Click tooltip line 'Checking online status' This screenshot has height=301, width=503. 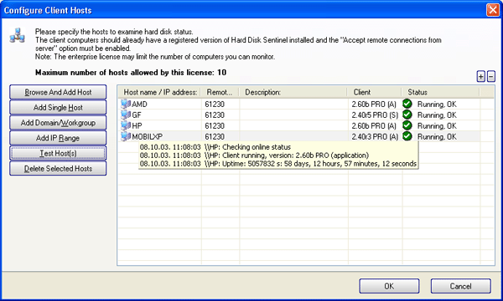click(215, 147)
